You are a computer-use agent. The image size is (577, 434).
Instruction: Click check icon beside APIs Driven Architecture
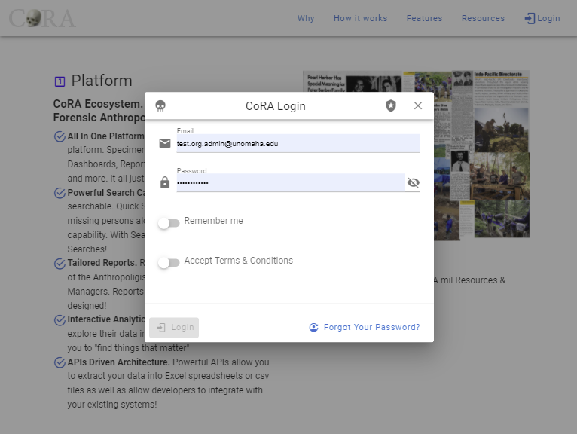[60, 362]
